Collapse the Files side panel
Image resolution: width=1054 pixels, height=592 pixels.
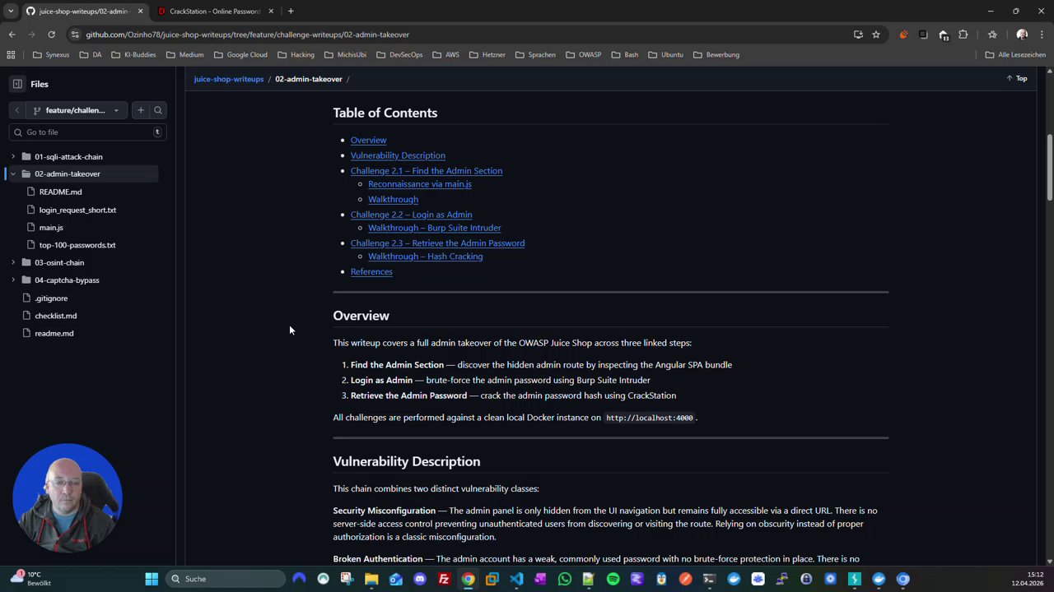click(x=17, y=84)
